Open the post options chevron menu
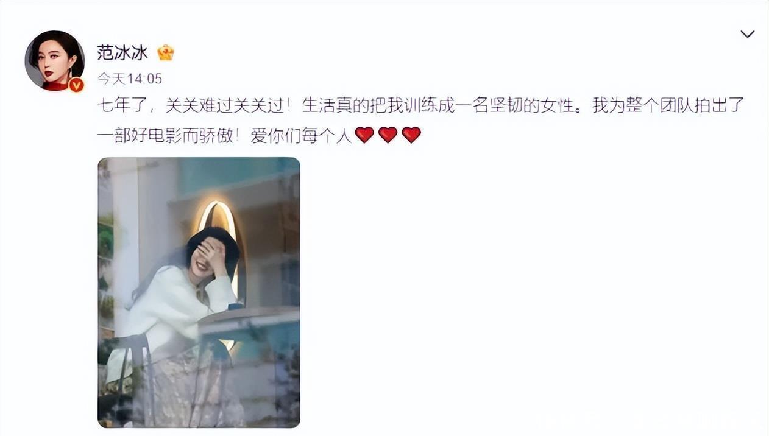Viewport: 769px width, 436px height. coord(747,34)
